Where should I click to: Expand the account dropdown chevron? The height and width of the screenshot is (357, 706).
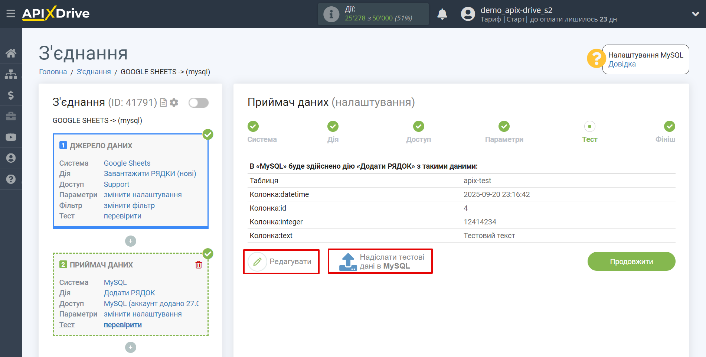[695, 14]
